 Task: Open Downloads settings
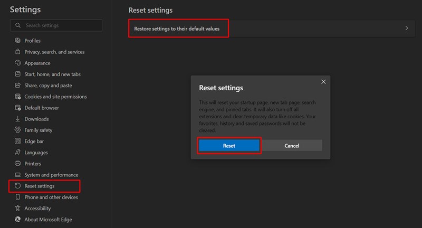point(36,119)
